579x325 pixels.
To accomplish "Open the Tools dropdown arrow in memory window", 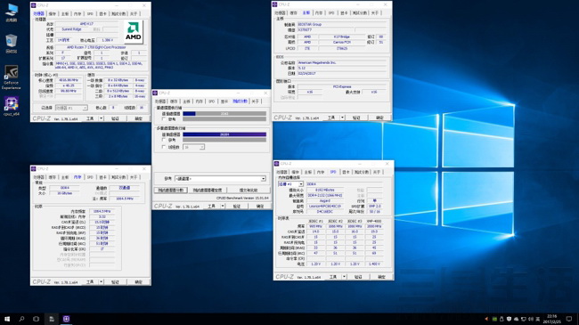I will 102,282.
